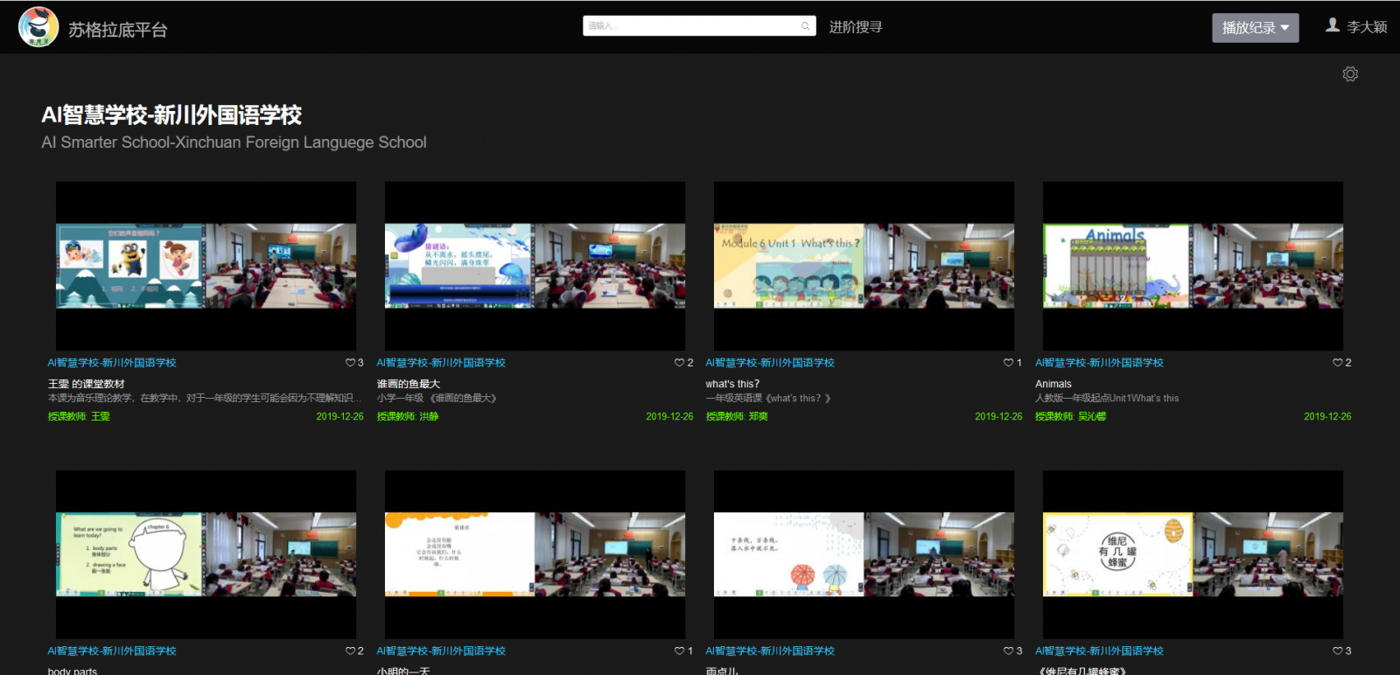Open the Module 6 Unit 1 video thumbnail
The image size is (1400, 675).
coord(864,266)
